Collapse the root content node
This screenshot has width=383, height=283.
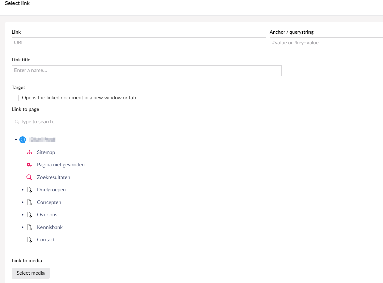[16, 139]
